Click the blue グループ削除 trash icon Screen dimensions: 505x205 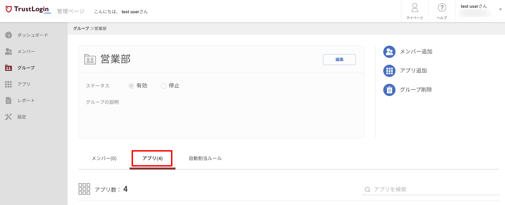[389, 90]
